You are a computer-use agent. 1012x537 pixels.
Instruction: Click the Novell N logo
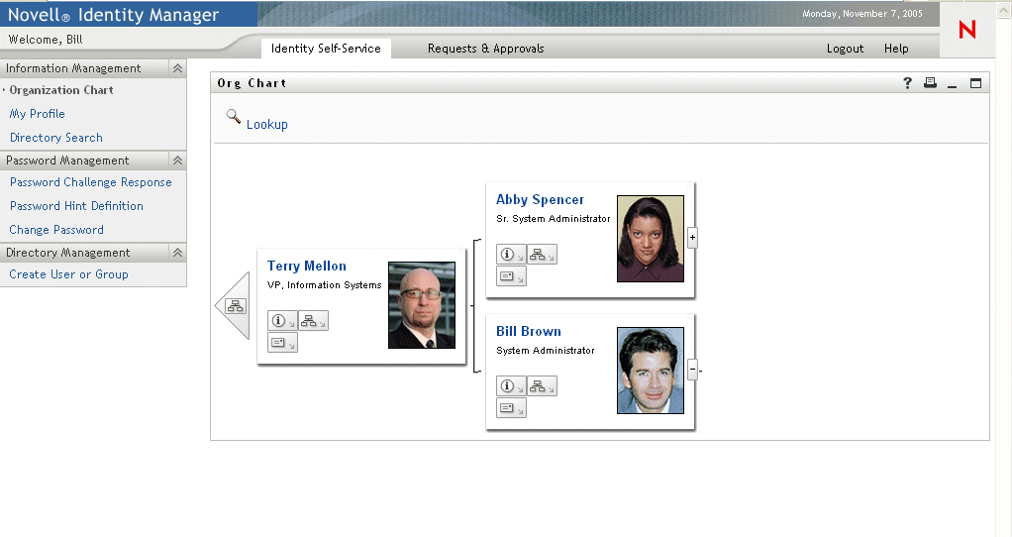coord(966,29)
